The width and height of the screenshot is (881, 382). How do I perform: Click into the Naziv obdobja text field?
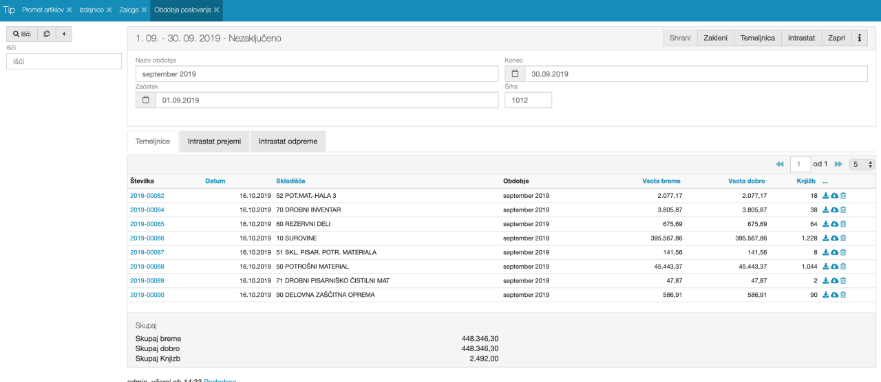pyautogui.click(x=317, y=74)
